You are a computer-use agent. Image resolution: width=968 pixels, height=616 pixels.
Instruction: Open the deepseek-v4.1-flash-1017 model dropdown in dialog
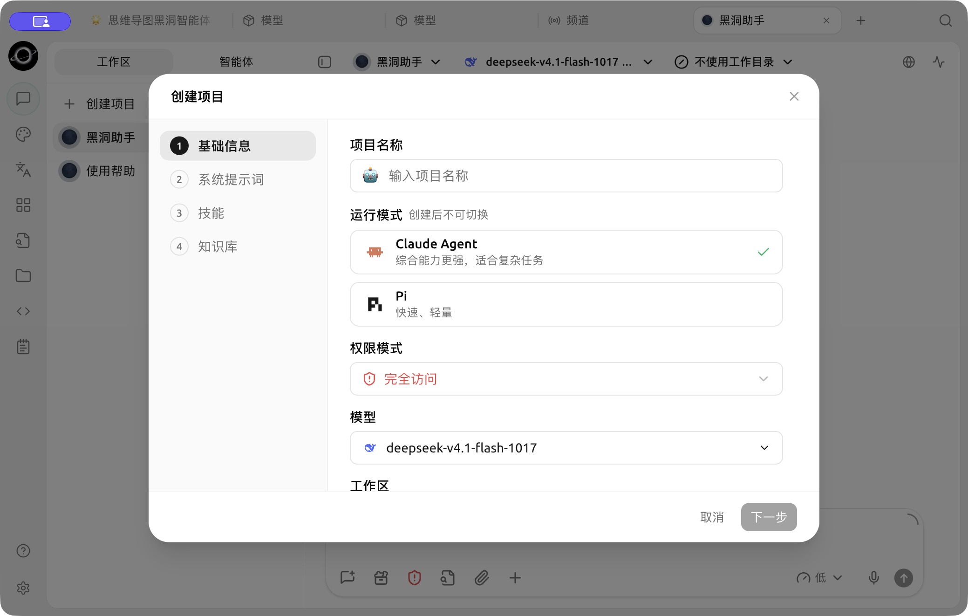click(566, 448)
